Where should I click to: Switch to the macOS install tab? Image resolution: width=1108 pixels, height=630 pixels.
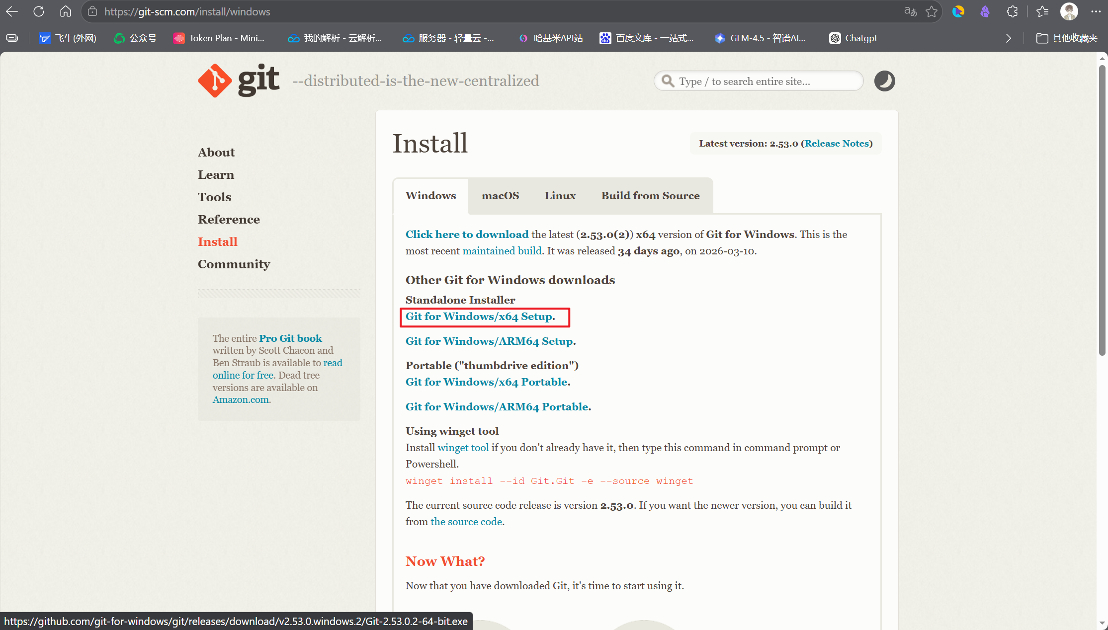pos(500,196)
